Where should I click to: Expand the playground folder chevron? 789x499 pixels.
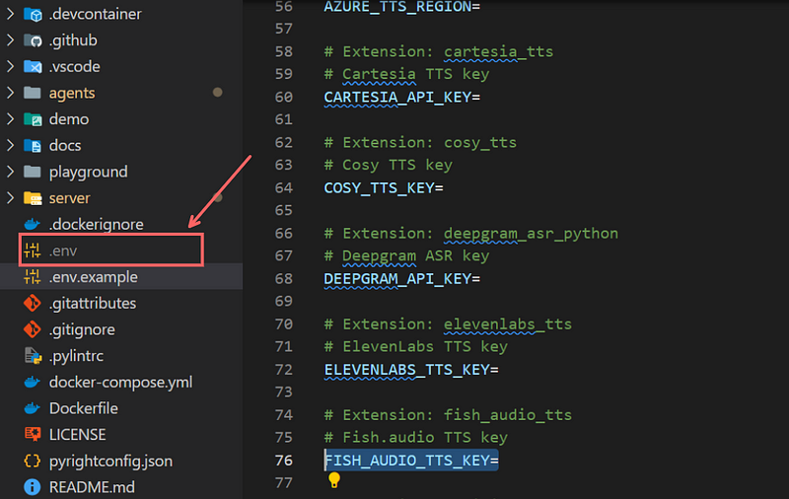(10, 172)
